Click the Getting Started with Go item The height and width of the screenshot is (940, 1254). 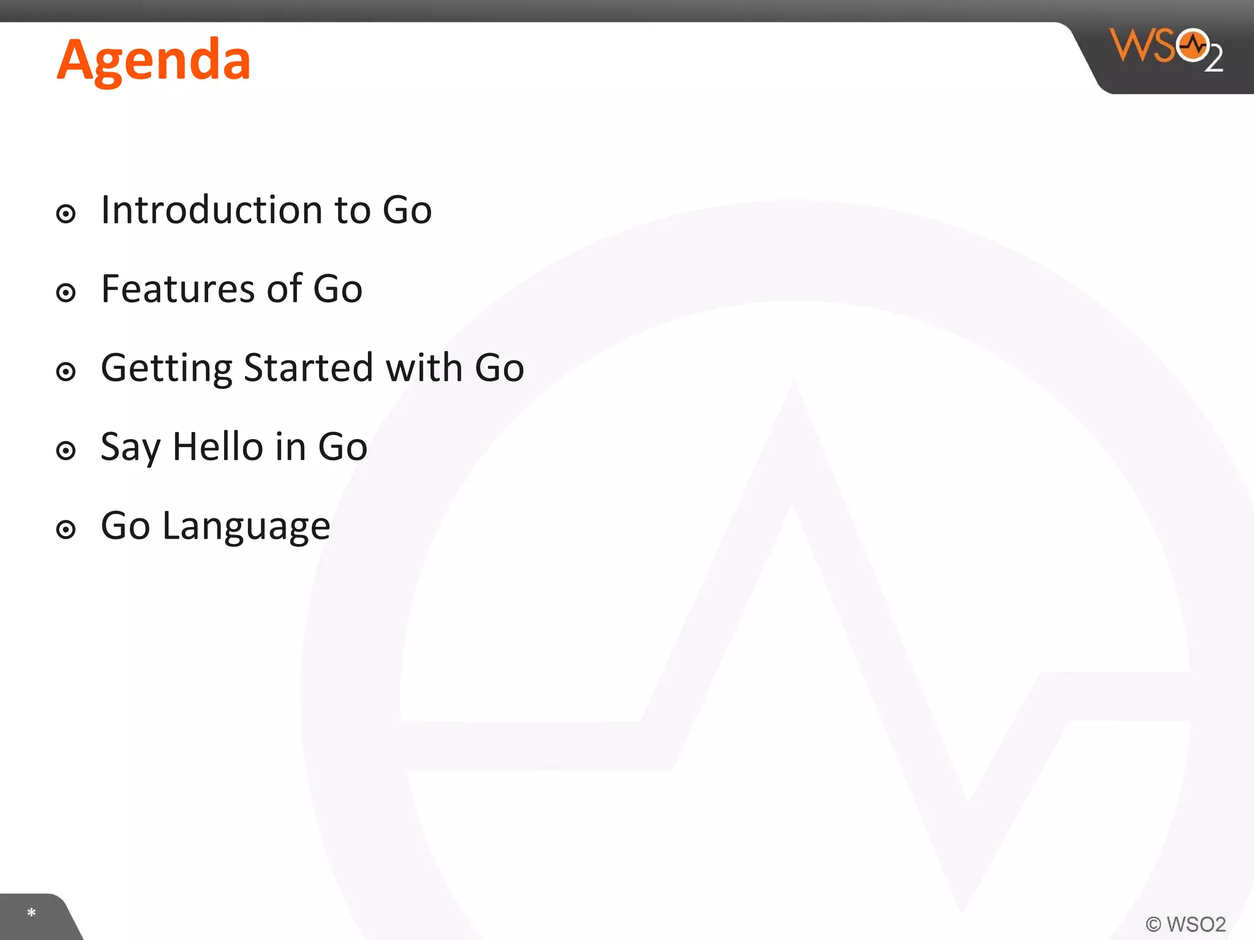coord(312,368)
